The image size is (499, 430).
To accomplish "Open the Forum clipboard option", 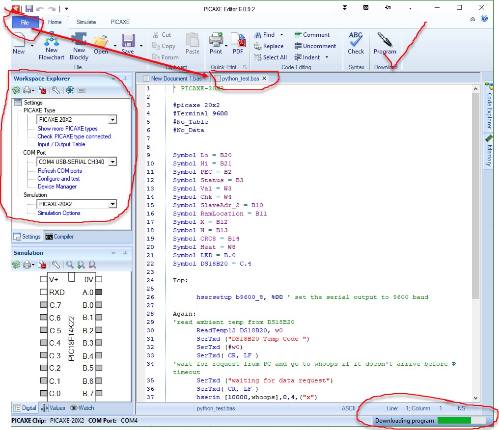I will (x=166, y=57).
